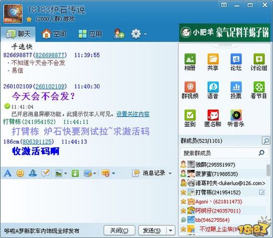The height and width of the screenshot is (238, 273).
Task: Open the 语音 voice chat app
Action: (x=213, y=90)
